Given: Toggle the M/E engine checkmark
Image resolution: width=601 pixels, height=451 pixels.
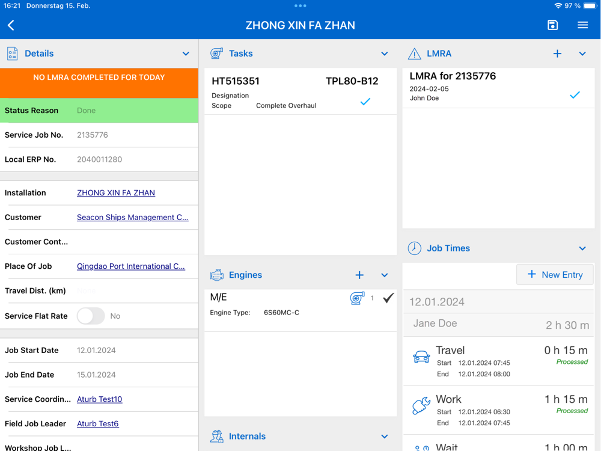Looking at the screenshot, I should (388, 298).
